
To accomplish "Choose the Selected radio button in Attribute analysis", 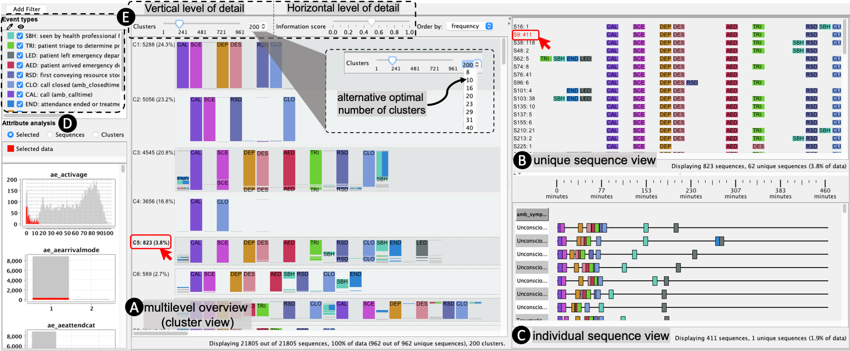I will click(x=11, y=135).
